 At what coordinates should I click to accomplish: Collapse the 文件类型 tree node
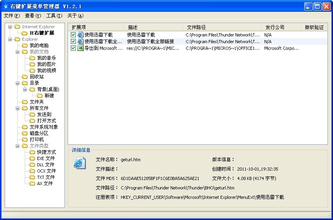tap(18, 146)
